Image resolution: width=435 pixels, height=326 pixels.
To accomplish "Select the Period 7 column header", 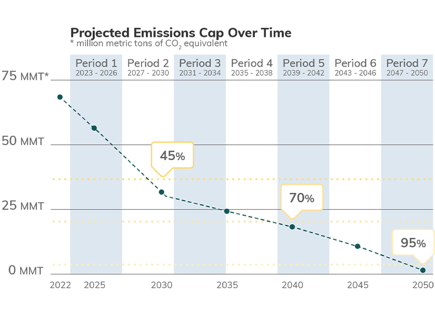I will click(407, 67).
